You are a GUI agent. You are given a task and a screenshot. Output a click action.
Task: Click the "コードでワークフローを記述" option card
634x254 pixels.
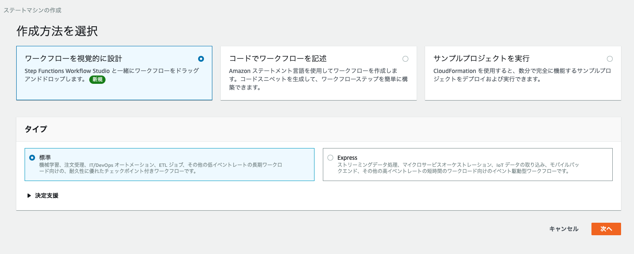[319, 73]
